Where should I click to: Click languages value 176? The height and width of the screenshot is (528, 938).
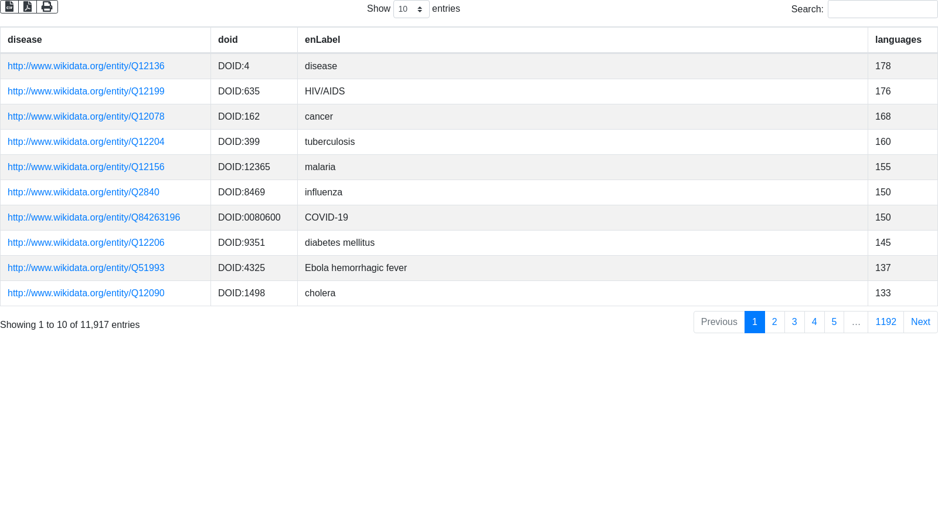pyautogui.click(x=903, y=92)
